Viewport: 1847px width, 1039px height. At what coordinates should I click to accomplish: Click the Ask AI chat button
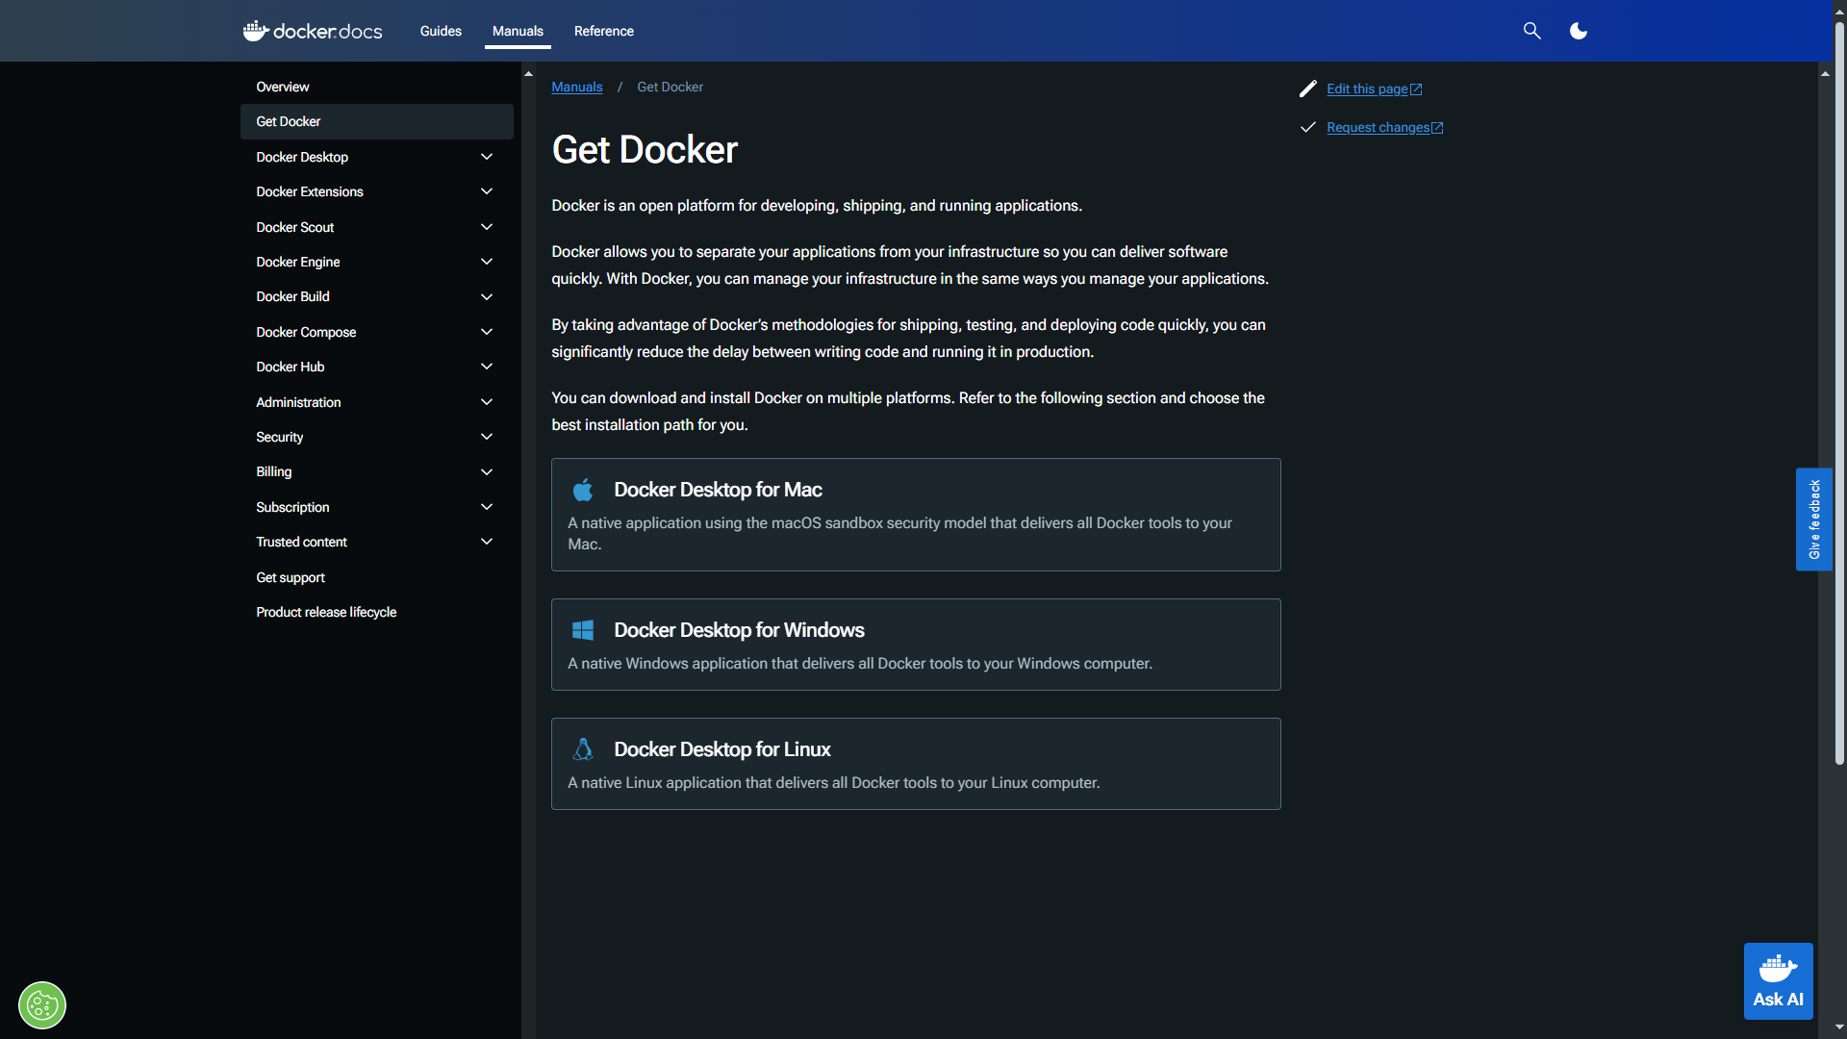point(1779,980)
